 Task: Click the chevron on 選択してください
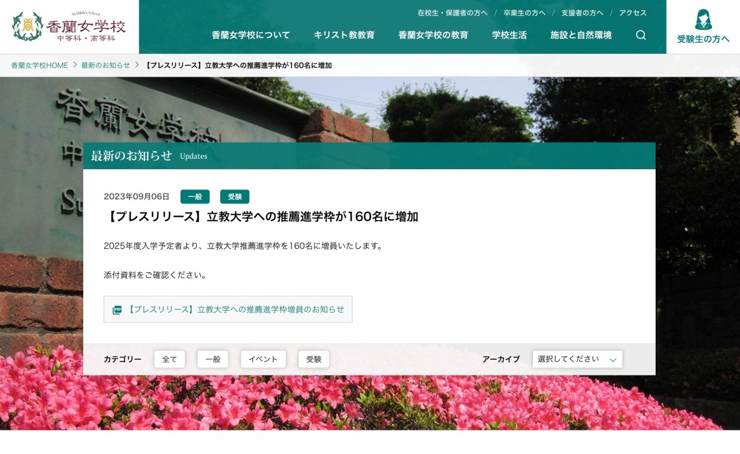coord(613,359)
